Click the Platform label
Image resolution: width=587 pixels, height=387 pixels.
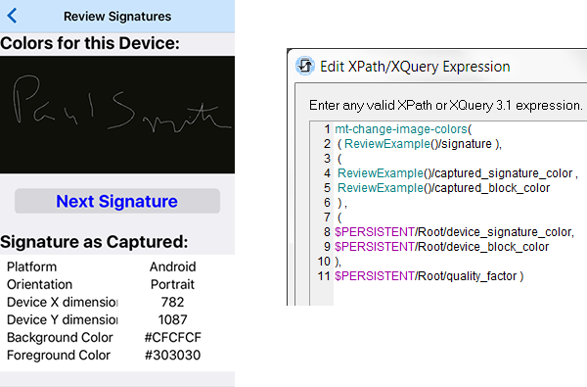pos(32,266)
